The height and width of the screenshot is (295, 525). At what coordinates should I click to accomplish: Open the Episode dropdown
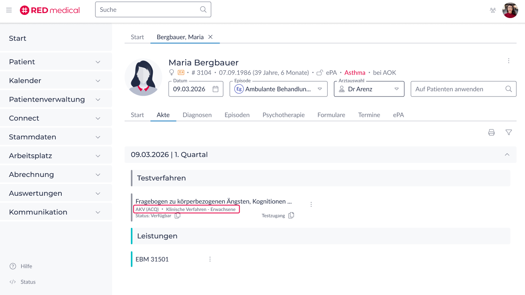pos(319,89)
